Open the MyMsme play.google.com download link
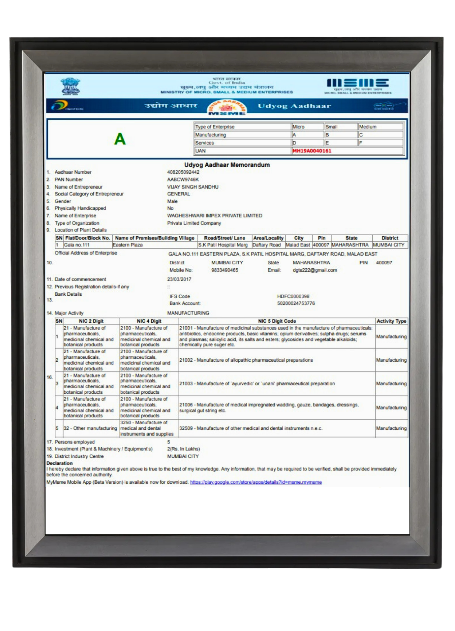Image resolution: width=455 pixels, height=631 pixels. click(256, 482)
